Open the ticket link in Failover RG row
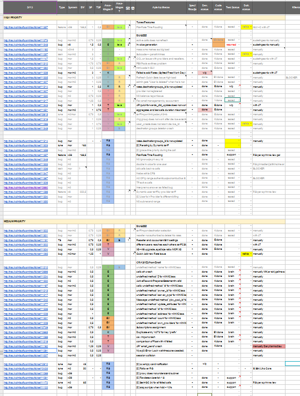The height and width of the screenshot is (396, 300). tap(26, 369)
